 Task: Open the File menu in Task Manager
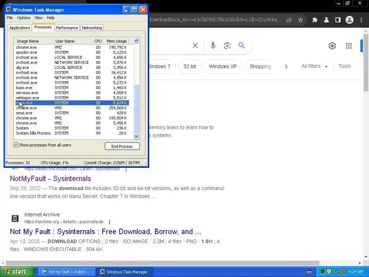tap(10, 18)
